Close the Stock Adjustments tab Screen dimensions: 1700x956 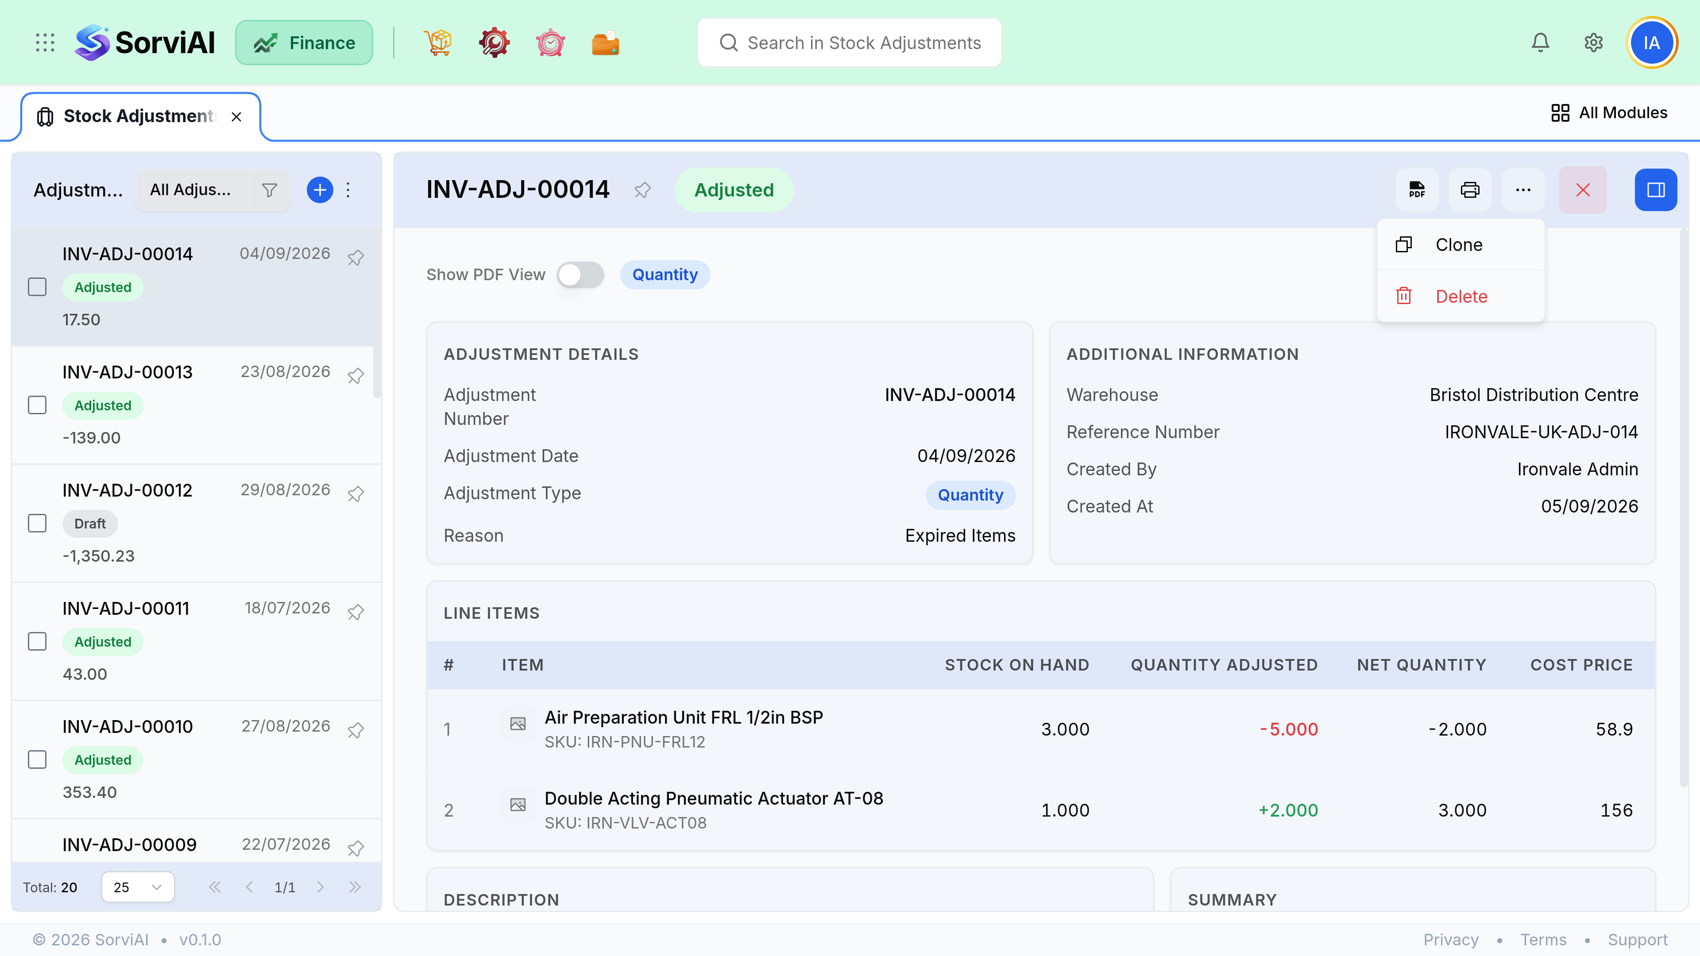[x=236, y=117]
